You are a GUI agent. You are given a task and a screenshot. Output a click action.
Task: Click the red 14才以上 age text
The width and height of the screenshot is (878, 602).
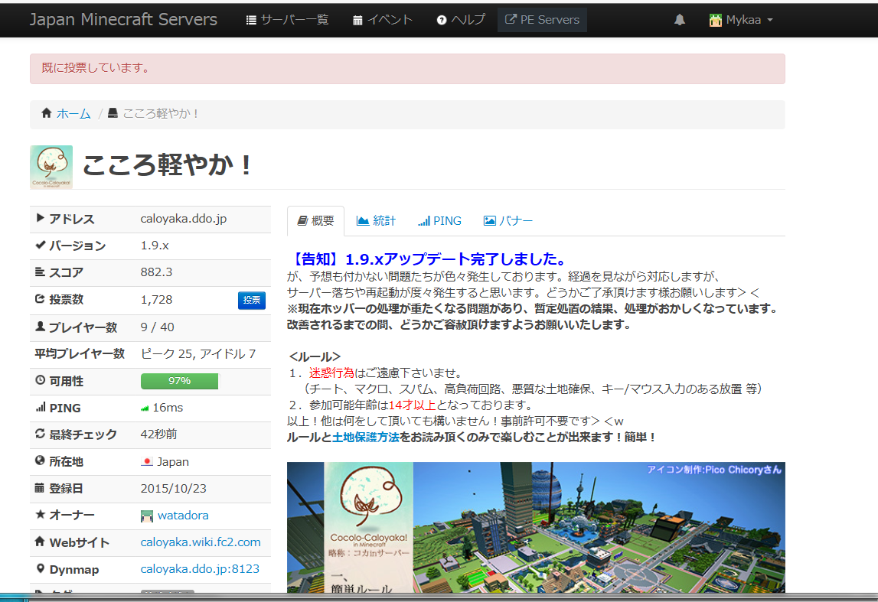pyautogui.click(x=412, y=405)
